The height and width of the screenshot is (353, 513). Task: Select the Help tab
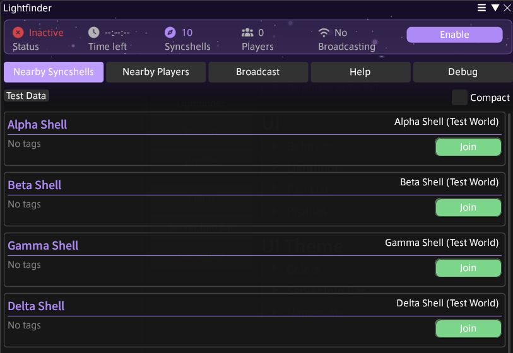(360, 72)
